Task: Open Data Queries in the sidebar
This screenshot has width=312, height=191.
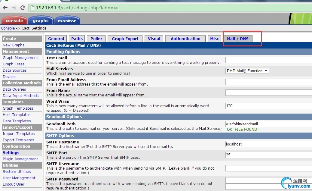Action: click(14, 89)
